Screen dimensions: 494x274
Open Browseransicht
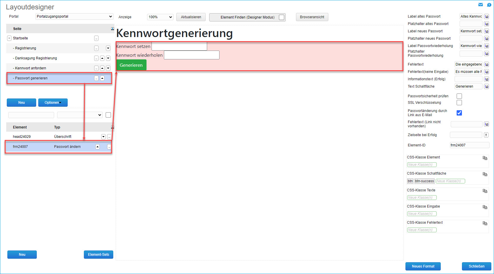(x=312, y=17)
